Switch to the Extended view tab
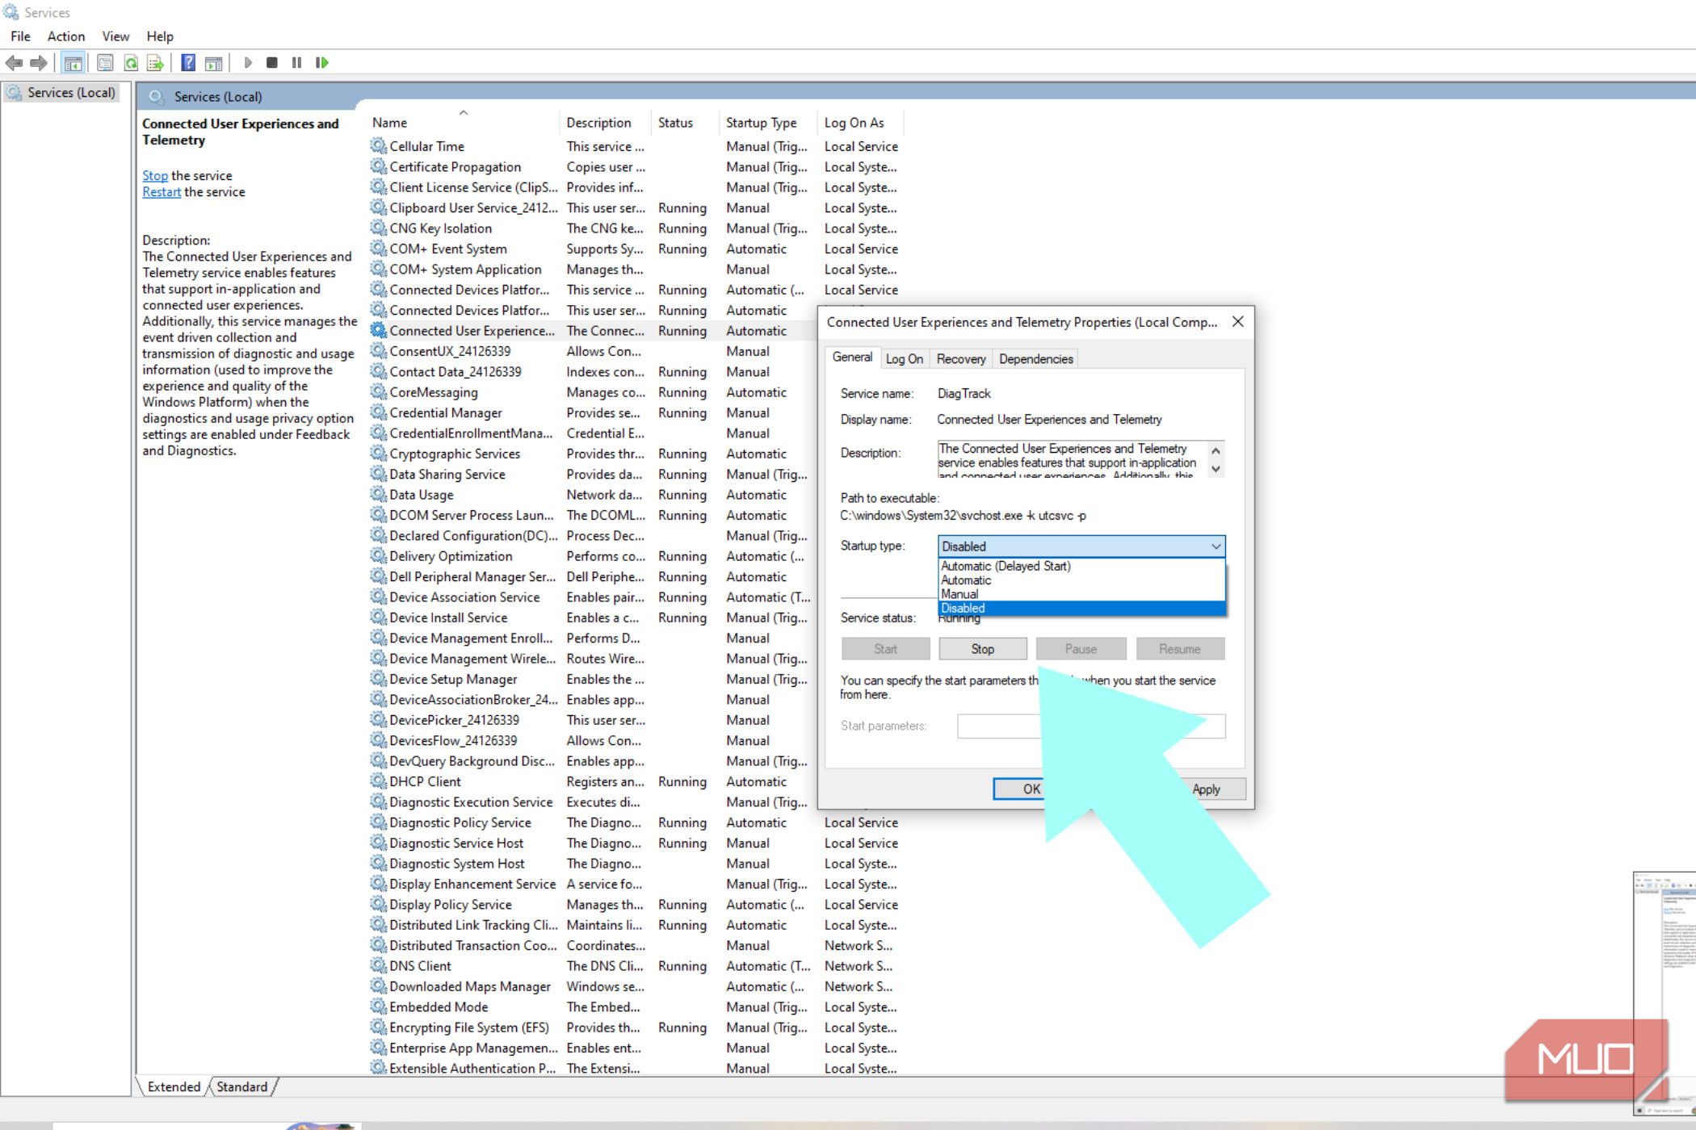The image size is (1696, 1130). (174, 1086)
